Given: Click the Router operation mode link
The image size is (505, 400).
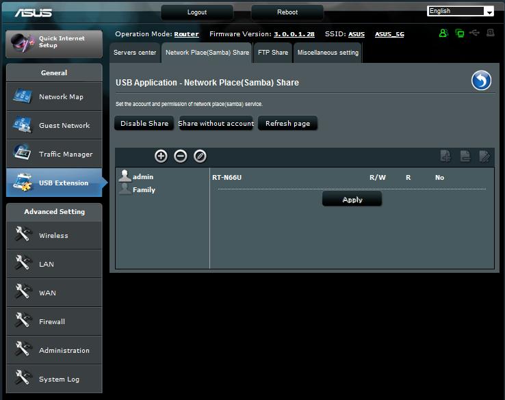Looking at the screenshot, I should 187,34.
